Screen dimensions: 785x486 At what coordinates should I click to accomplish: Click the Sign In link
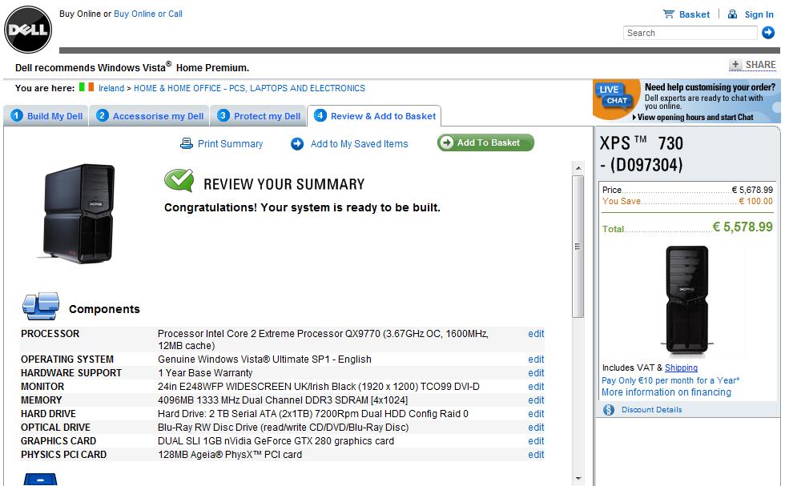tap(759, 14)
